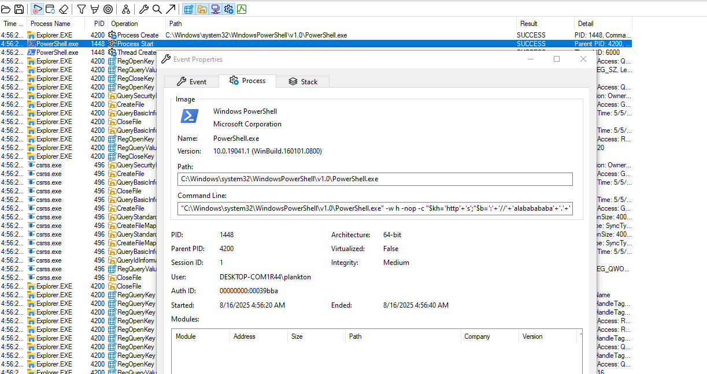The image size is (707, 374).
Task: Switch to the Event tab
Action: (191, 81)
